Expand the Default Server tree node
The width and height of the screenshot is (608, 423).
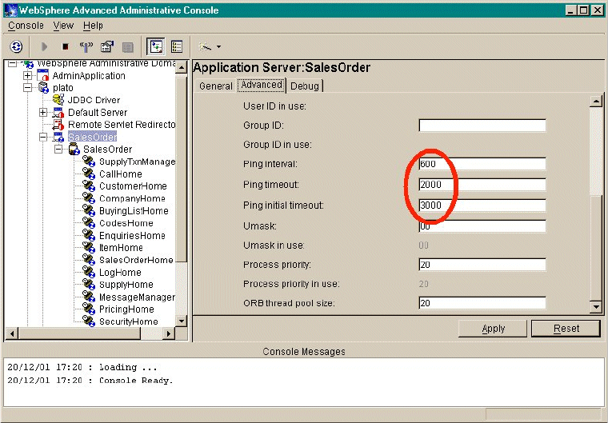click(x=43, y=113)
